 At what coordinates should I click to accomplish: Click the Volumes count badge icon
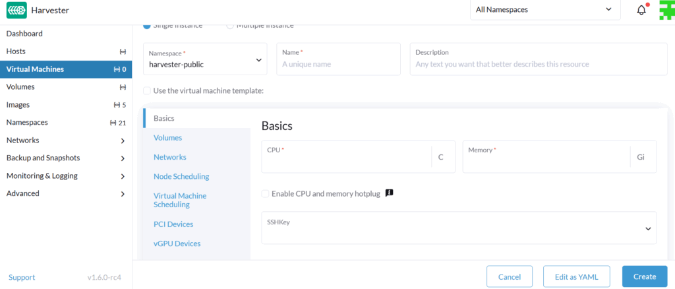[123, 87]
